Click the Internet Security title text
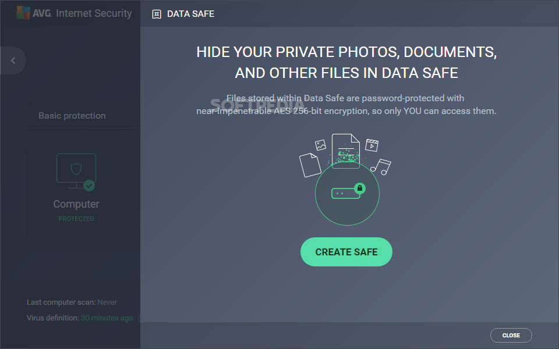This screenshot has width=559, height=349. 94,13
